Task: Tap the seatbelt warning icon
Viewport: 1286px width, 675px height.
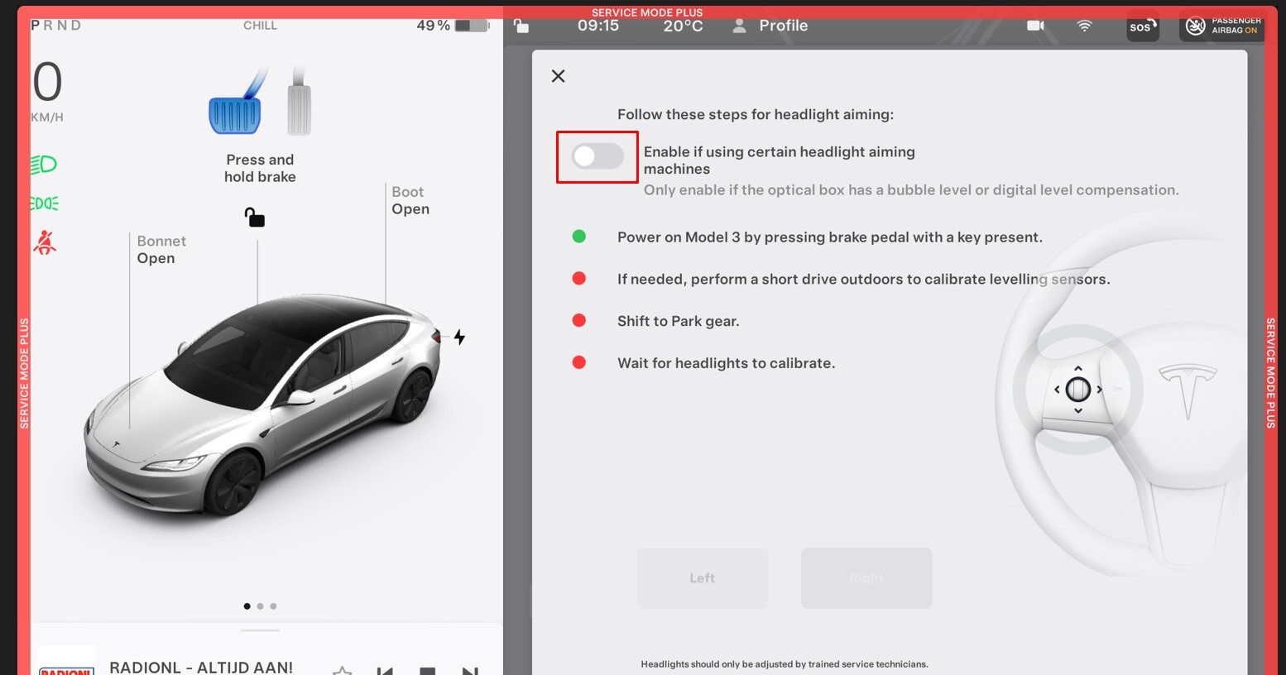Action: pos(45,242)
